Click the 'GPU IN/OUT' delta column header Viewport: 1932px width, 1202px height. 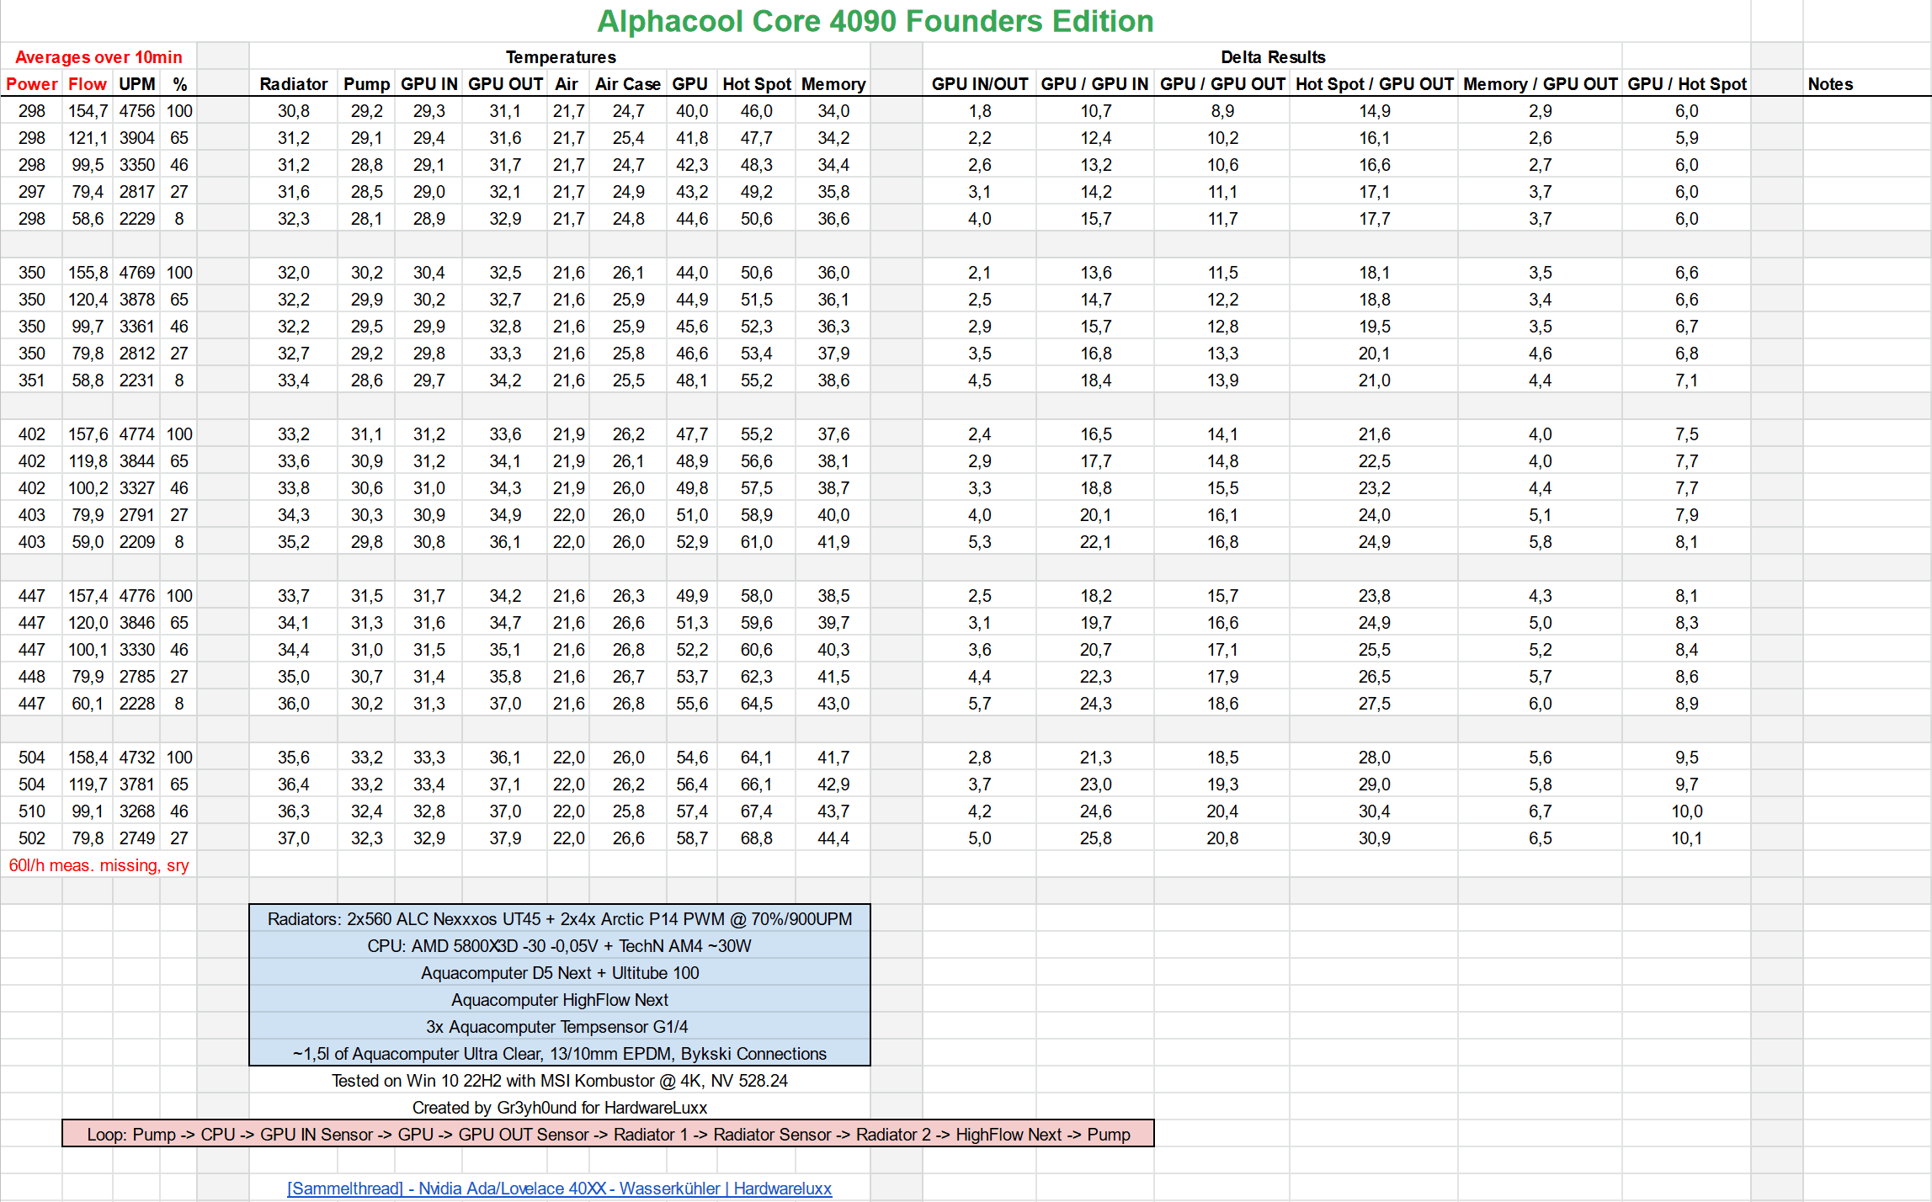(980, 84)
